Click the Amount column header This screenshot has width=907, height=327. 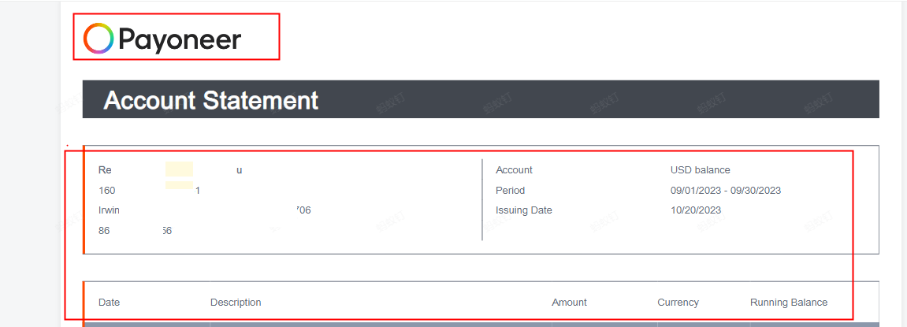tap(569, 303)
